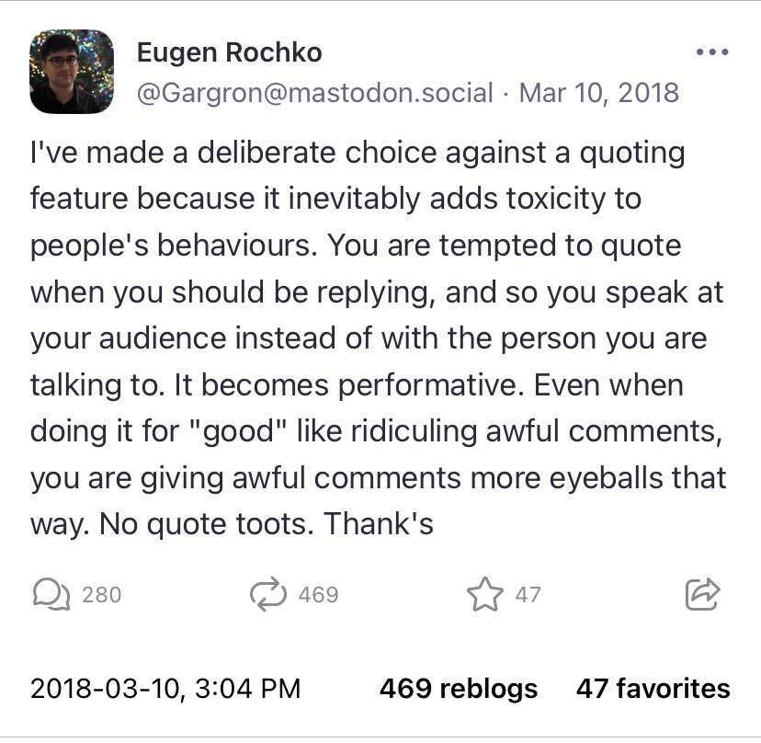The image size is (761, 743).
Task: Open the @Gargron@mastodon.social handle
Action: pyautogui.click(x=315, y=93)
